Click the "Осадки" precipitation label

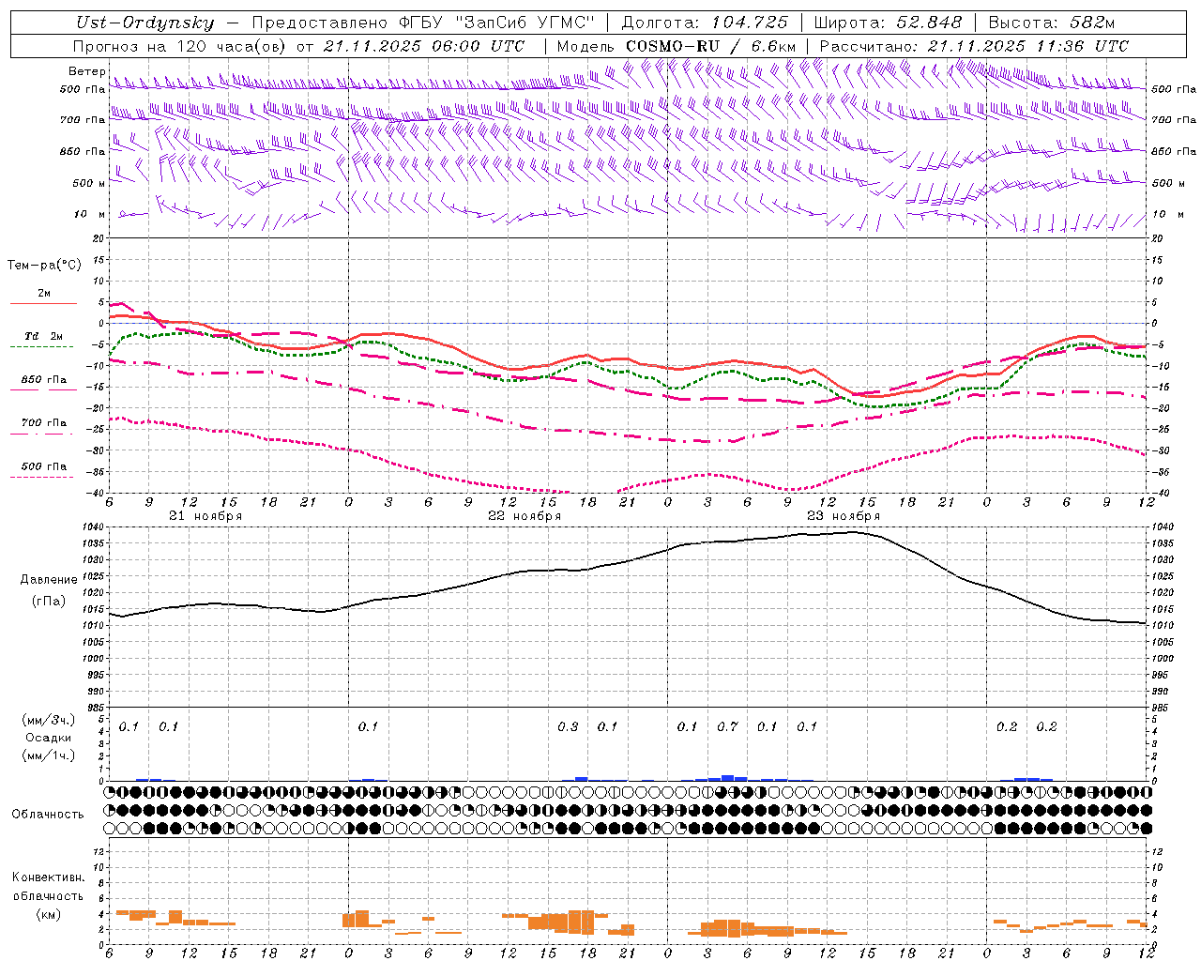(x=49, y=738)
